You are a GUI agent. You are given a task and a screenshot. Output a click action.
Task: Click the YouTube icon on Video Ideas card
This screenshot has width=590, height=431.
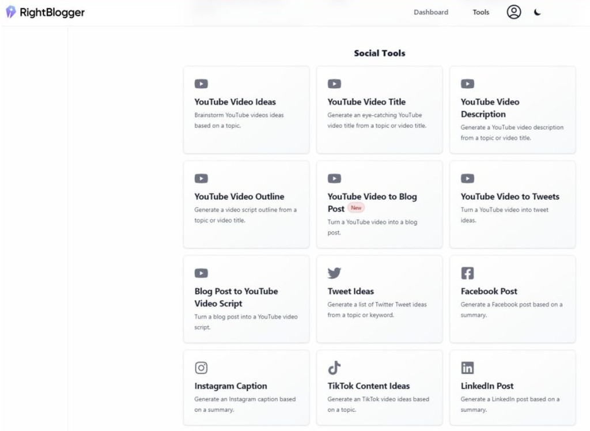pos(201,84)
